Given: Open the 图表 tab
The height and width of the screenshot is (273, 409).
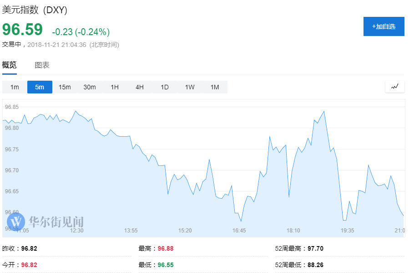Looking at the screenshot, I should tap(42, 65).
